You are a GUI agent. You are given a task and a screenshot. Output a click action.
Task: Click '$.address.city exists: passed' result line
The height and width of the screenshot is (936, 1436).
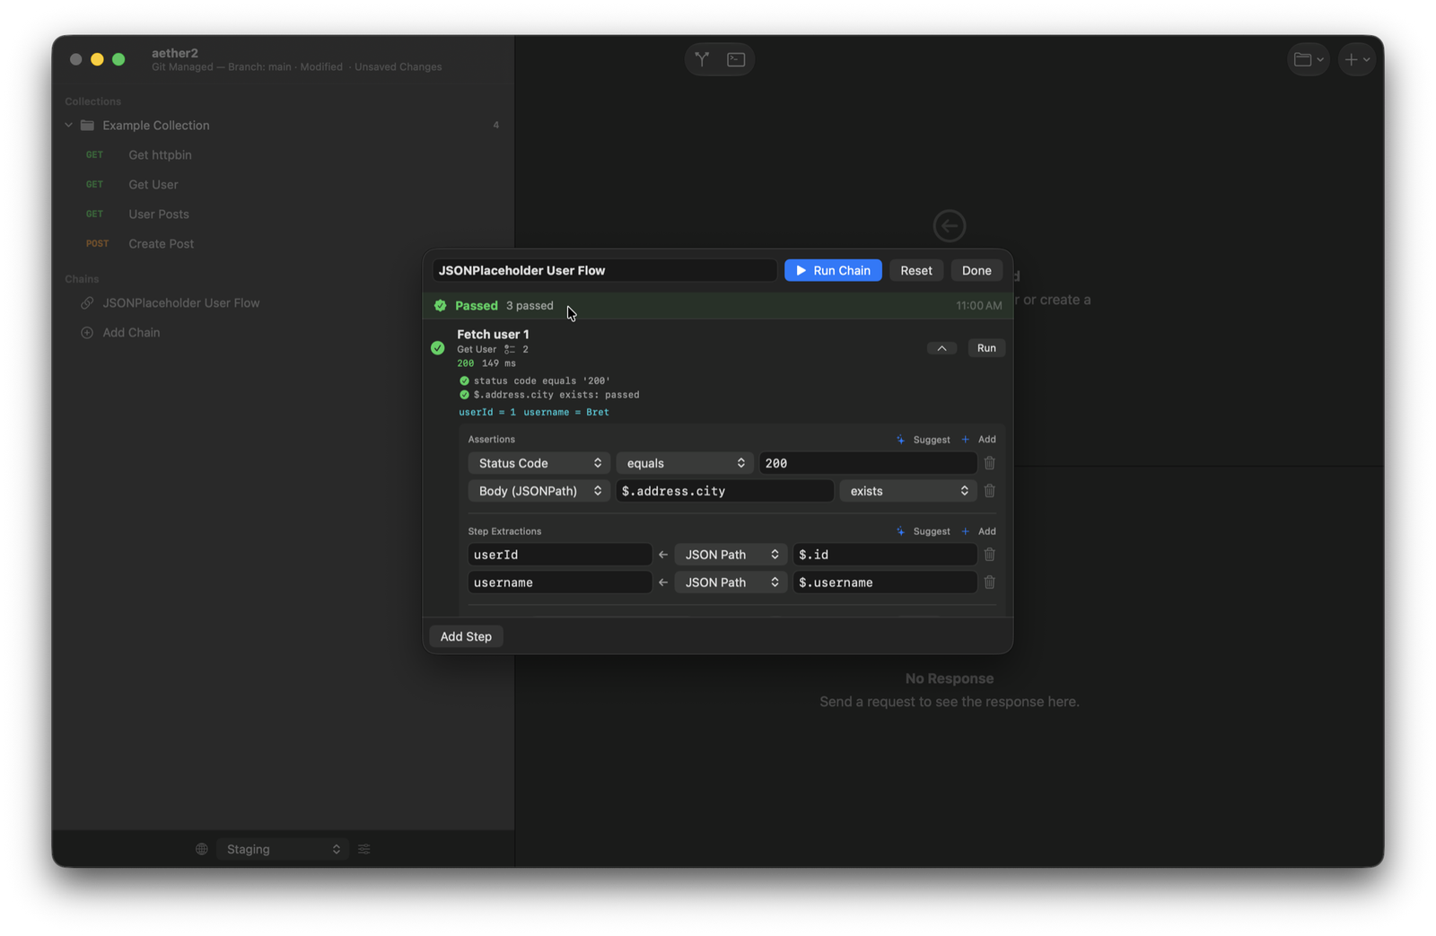(556, 395)
